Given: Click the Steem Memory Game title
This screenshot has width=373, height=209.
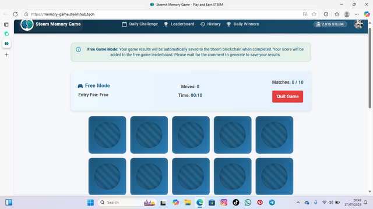Looking at the screenshot, I should tap(58, 24).
